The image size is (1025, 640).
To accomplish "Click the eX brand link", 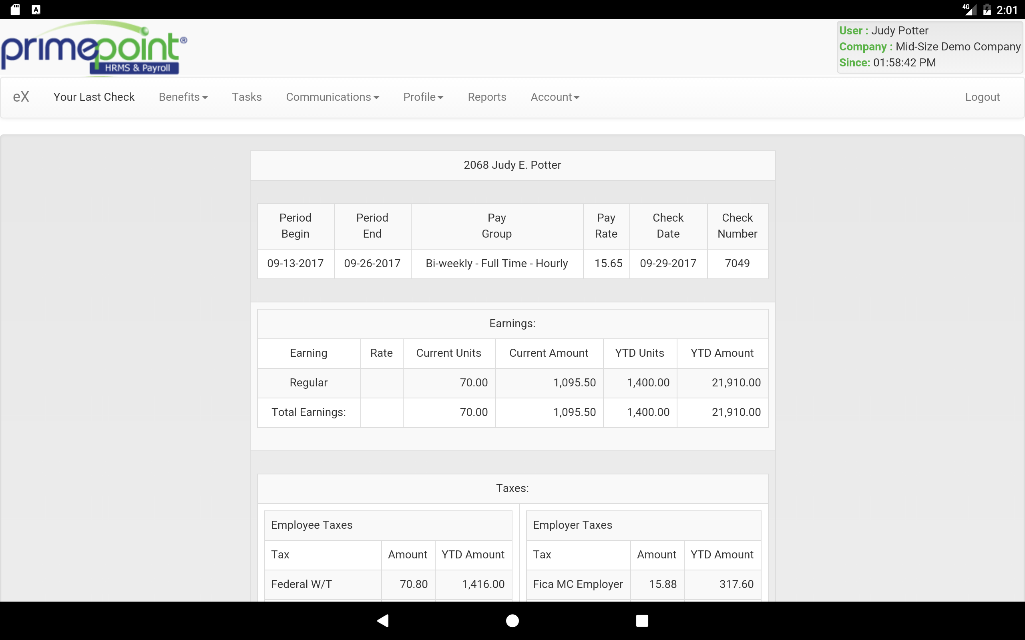I will (x=21, y=97).
